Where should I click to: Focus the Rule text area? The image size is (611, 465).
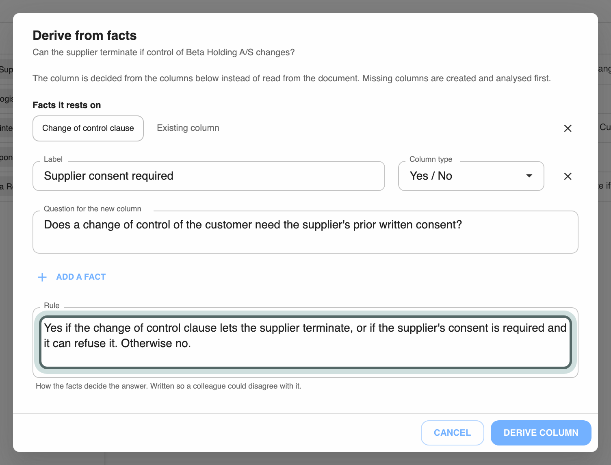(305, 342)
